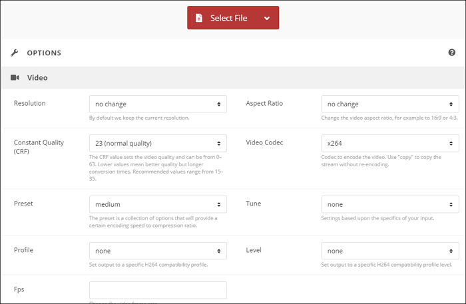The image size is (466, 304).
Task: Expand the Tune dropdown
Action: [x=389, y=204]
